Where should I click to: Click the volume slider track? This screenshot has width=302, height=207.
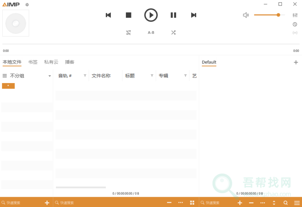[267, 15]
